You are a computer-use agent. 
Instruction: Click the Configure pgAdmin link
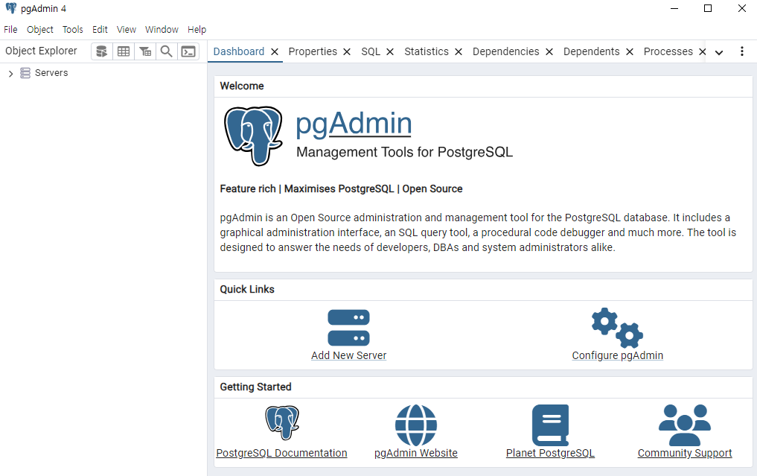pos(618,355)
